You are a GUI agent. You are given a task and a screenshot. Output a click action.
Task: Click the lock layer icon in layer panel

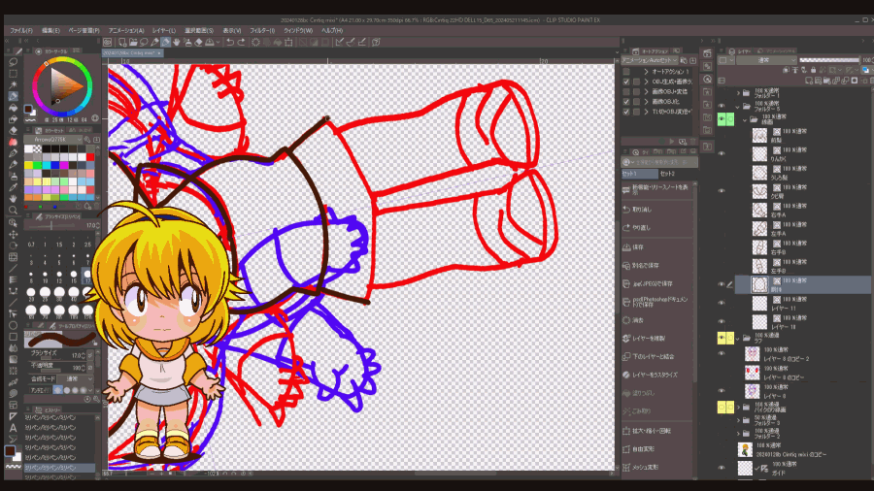(813, 70)
